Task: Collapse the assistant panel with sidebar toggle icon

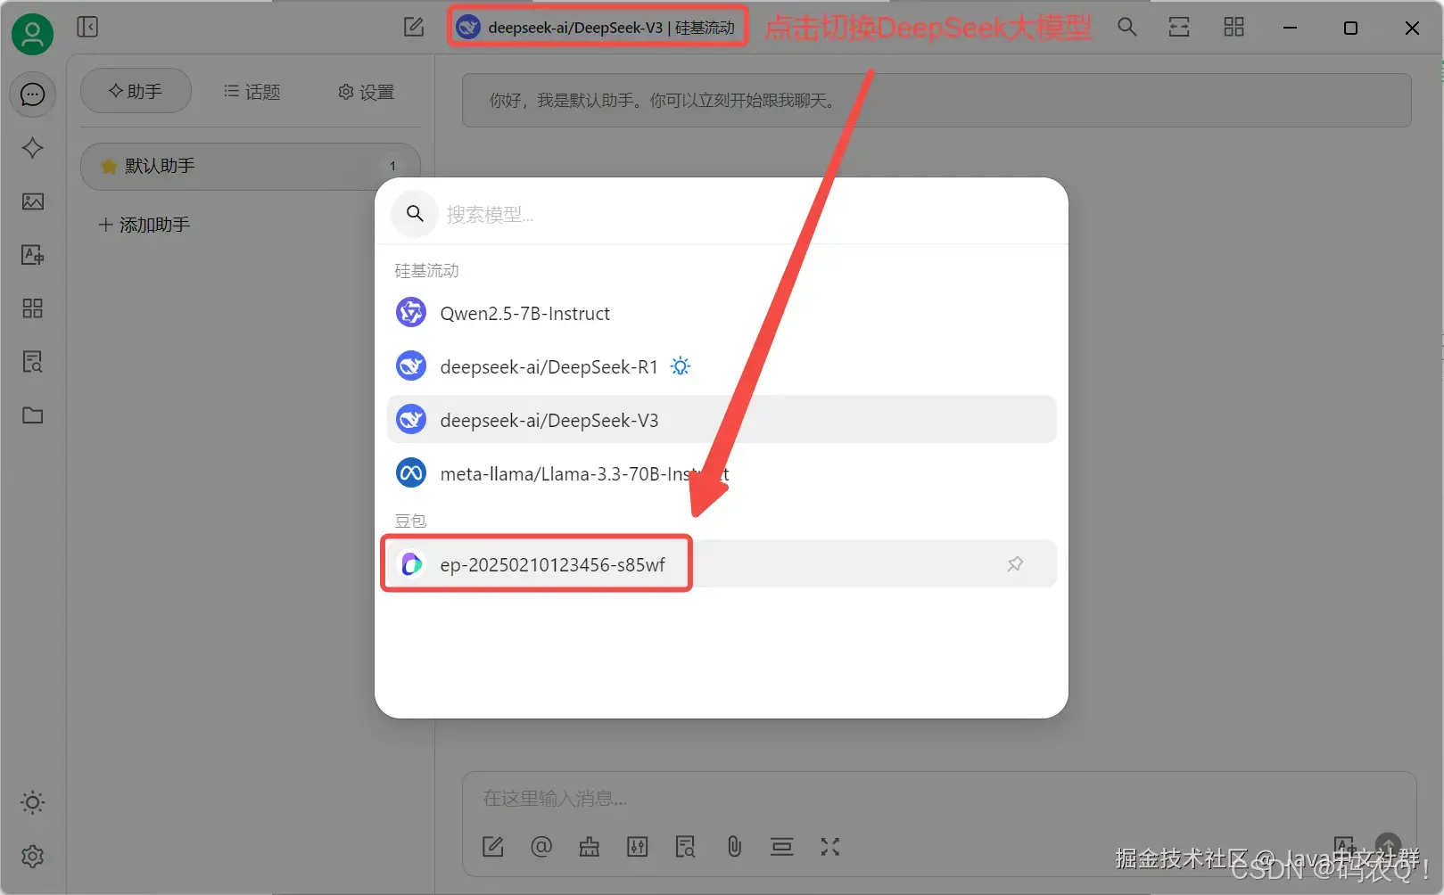Action: point(87,27)
